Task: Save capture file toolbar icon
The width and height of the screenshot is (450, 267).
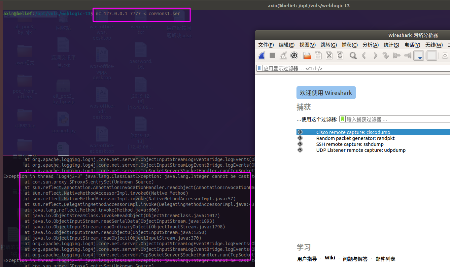Action: [x=318, y=55]
